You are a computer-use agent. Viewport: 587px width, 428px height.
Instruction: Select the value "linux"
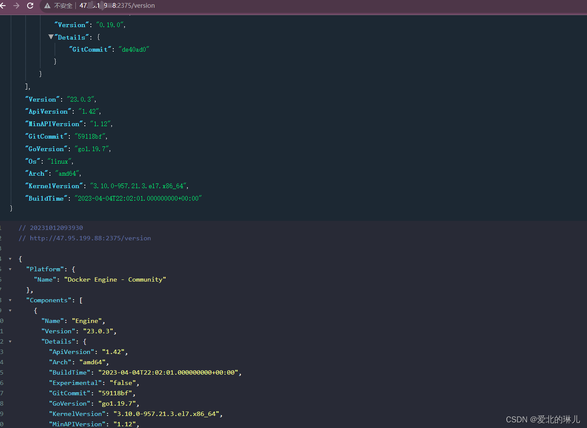point(59,161)
